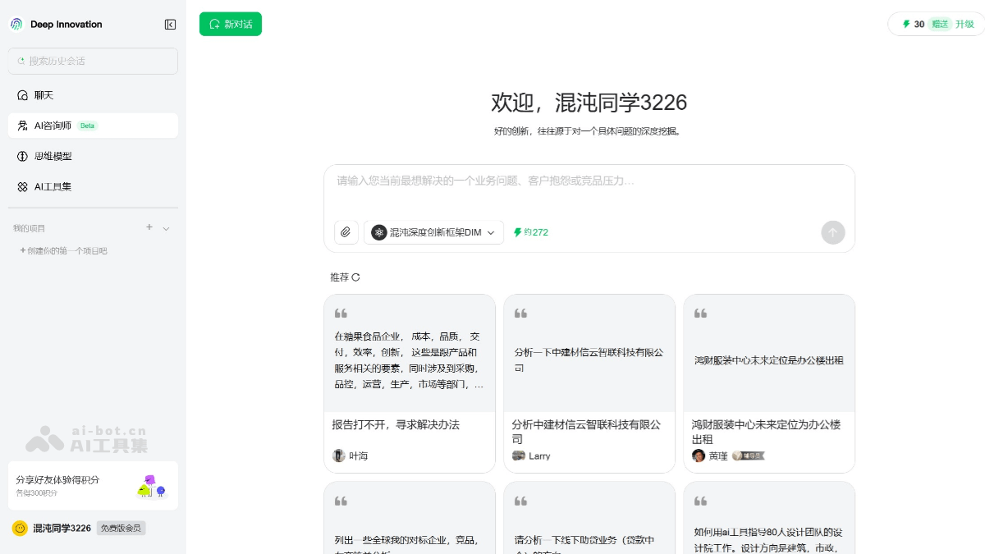Image resolution: width=985 pixels, height=554 pixels.
Task: Click 创建你的第一个项目吧 link
Action: 63,250
